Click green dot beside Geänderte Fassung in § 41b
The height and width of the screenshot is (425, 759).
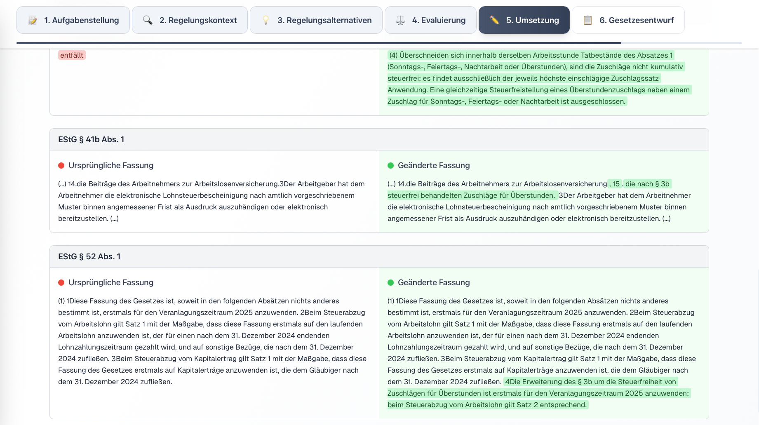(x=391, y=166)
